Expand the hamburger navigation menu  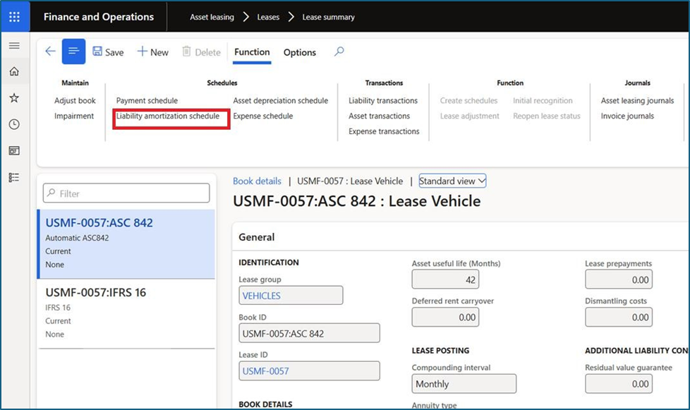14,46
